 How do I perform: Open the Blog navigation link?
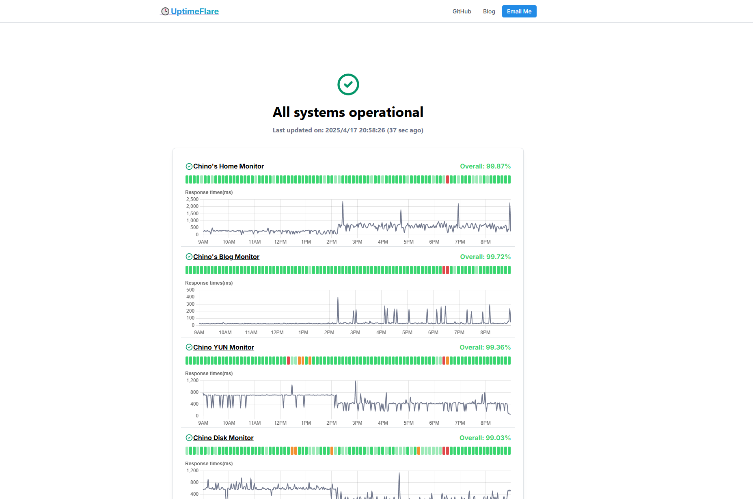(x=489, y=11)
